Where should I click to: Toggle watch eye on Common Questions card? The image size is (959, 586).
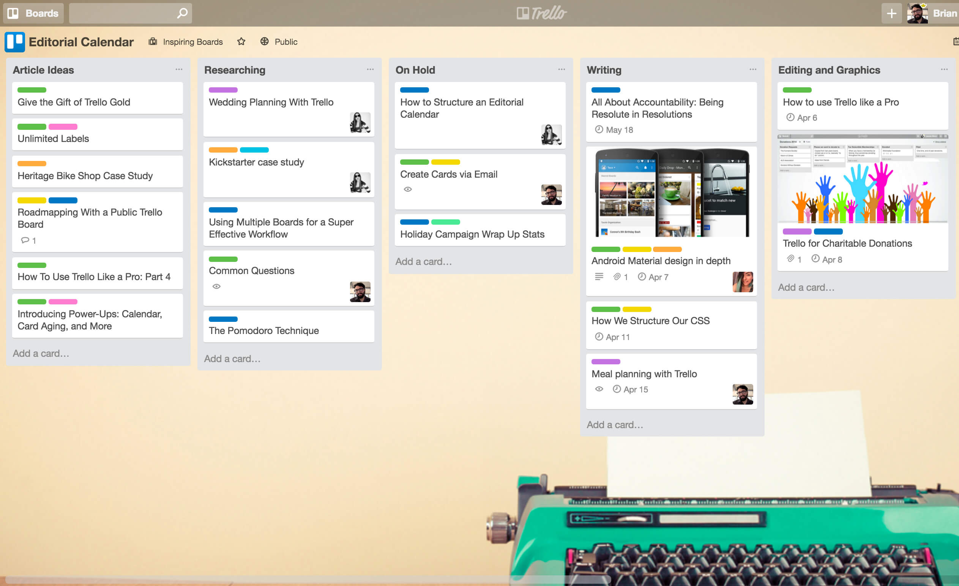[216, 287]
